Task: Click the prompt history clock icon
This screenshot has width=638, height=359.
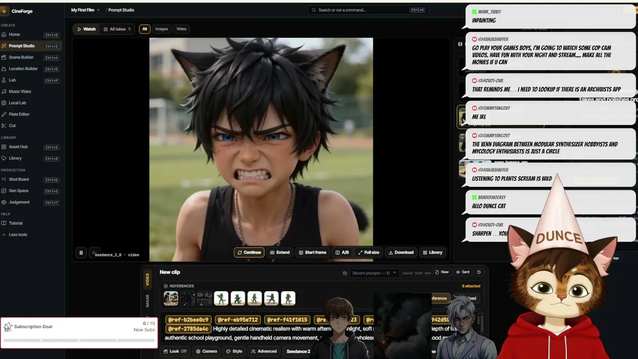Action: 345,273
